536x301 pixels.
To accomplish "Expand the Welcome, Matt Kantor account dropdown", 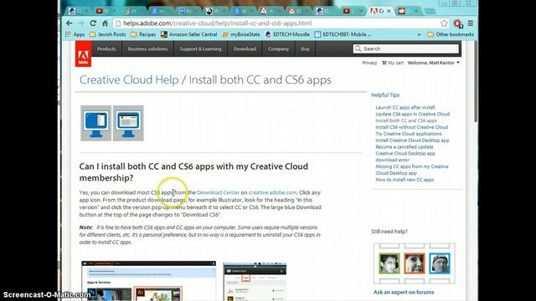I will [x=434, y=63].
